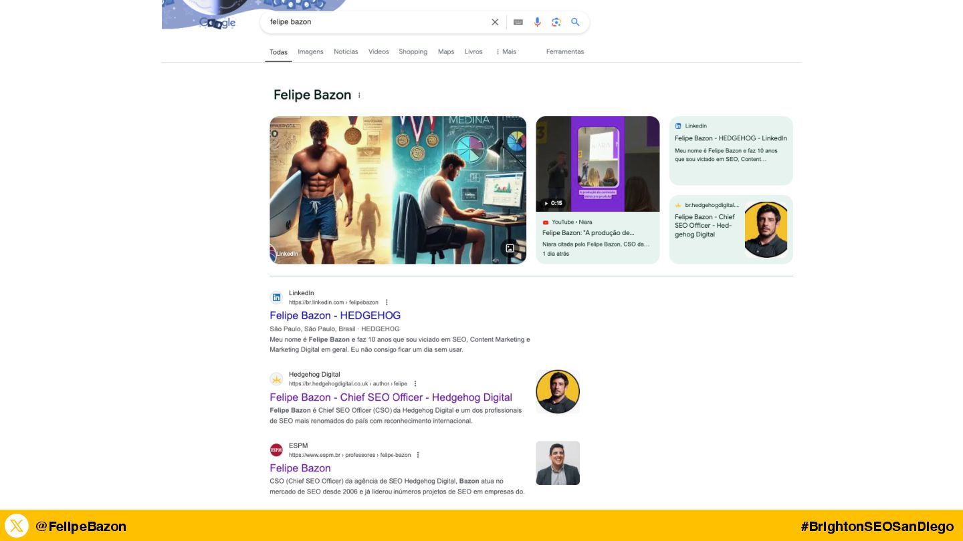
Task: Open the Livros tab
Action: pyautogui.click(x=473, y=52)
